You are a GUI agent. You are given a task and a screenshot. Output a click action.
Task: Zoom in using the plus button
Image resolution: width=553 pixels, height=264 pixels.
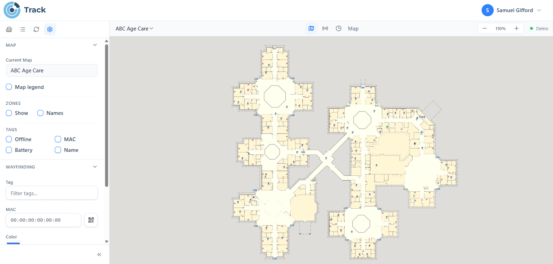516,28
